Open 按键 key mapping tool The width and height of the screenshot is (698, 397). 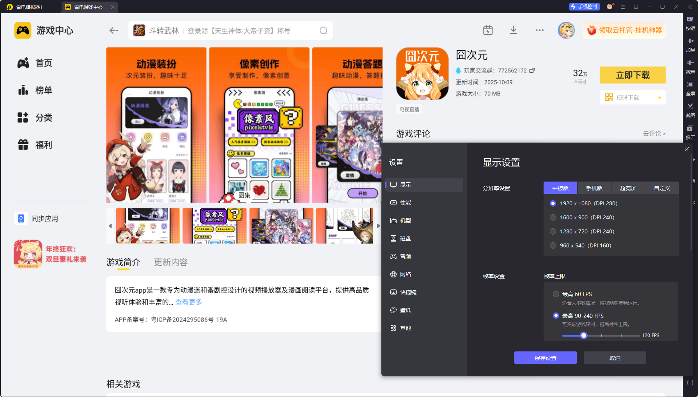click(690, 23)
